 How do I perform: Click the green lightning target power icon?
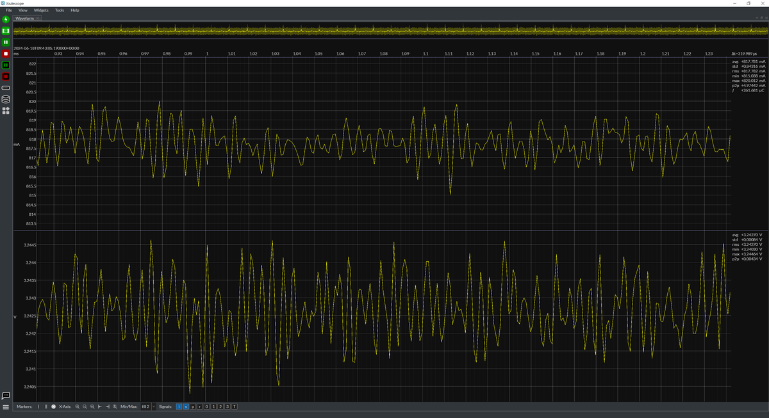[6, 19]
